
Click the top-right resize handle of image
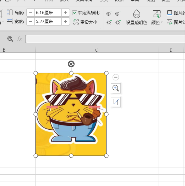pos(106,73)
